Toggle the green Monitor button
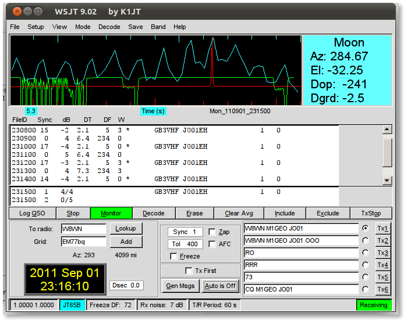 click(x=111, y=213)
